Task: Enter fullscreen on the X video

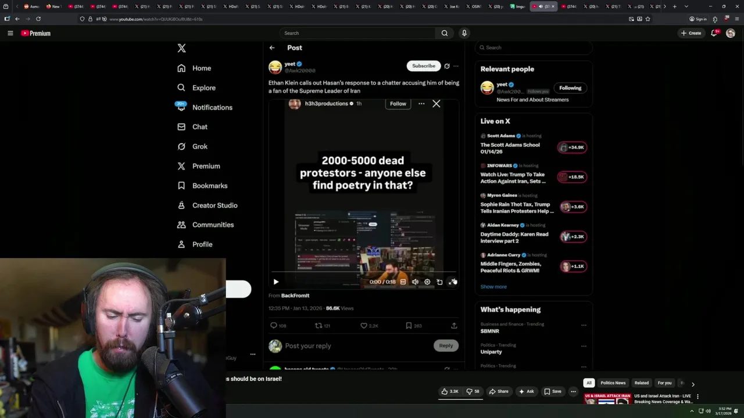Action: pos(452,282)
